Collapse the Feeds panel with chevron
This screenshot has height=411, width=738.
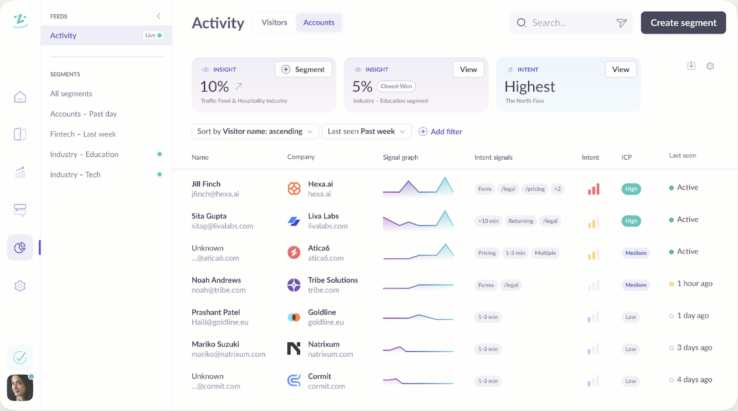coord(159,16)
